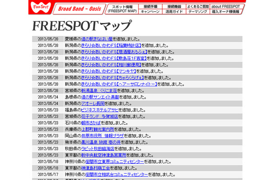This screenshot has height=180, width=275.
Task: Open the about FREESPOT menu item
Action: (x=226, y=7)
